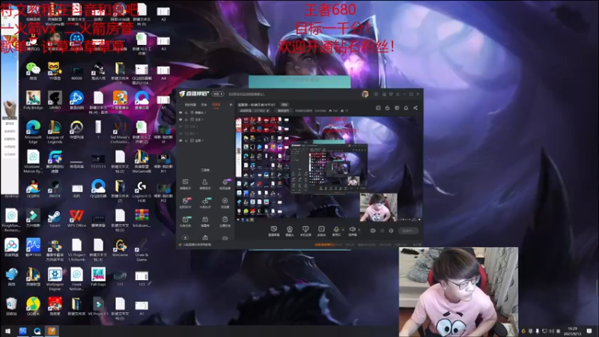The width and height of the screenshot is (599, 337).
Task: Lock the 全屏 1 source layer
Action: 186,141
